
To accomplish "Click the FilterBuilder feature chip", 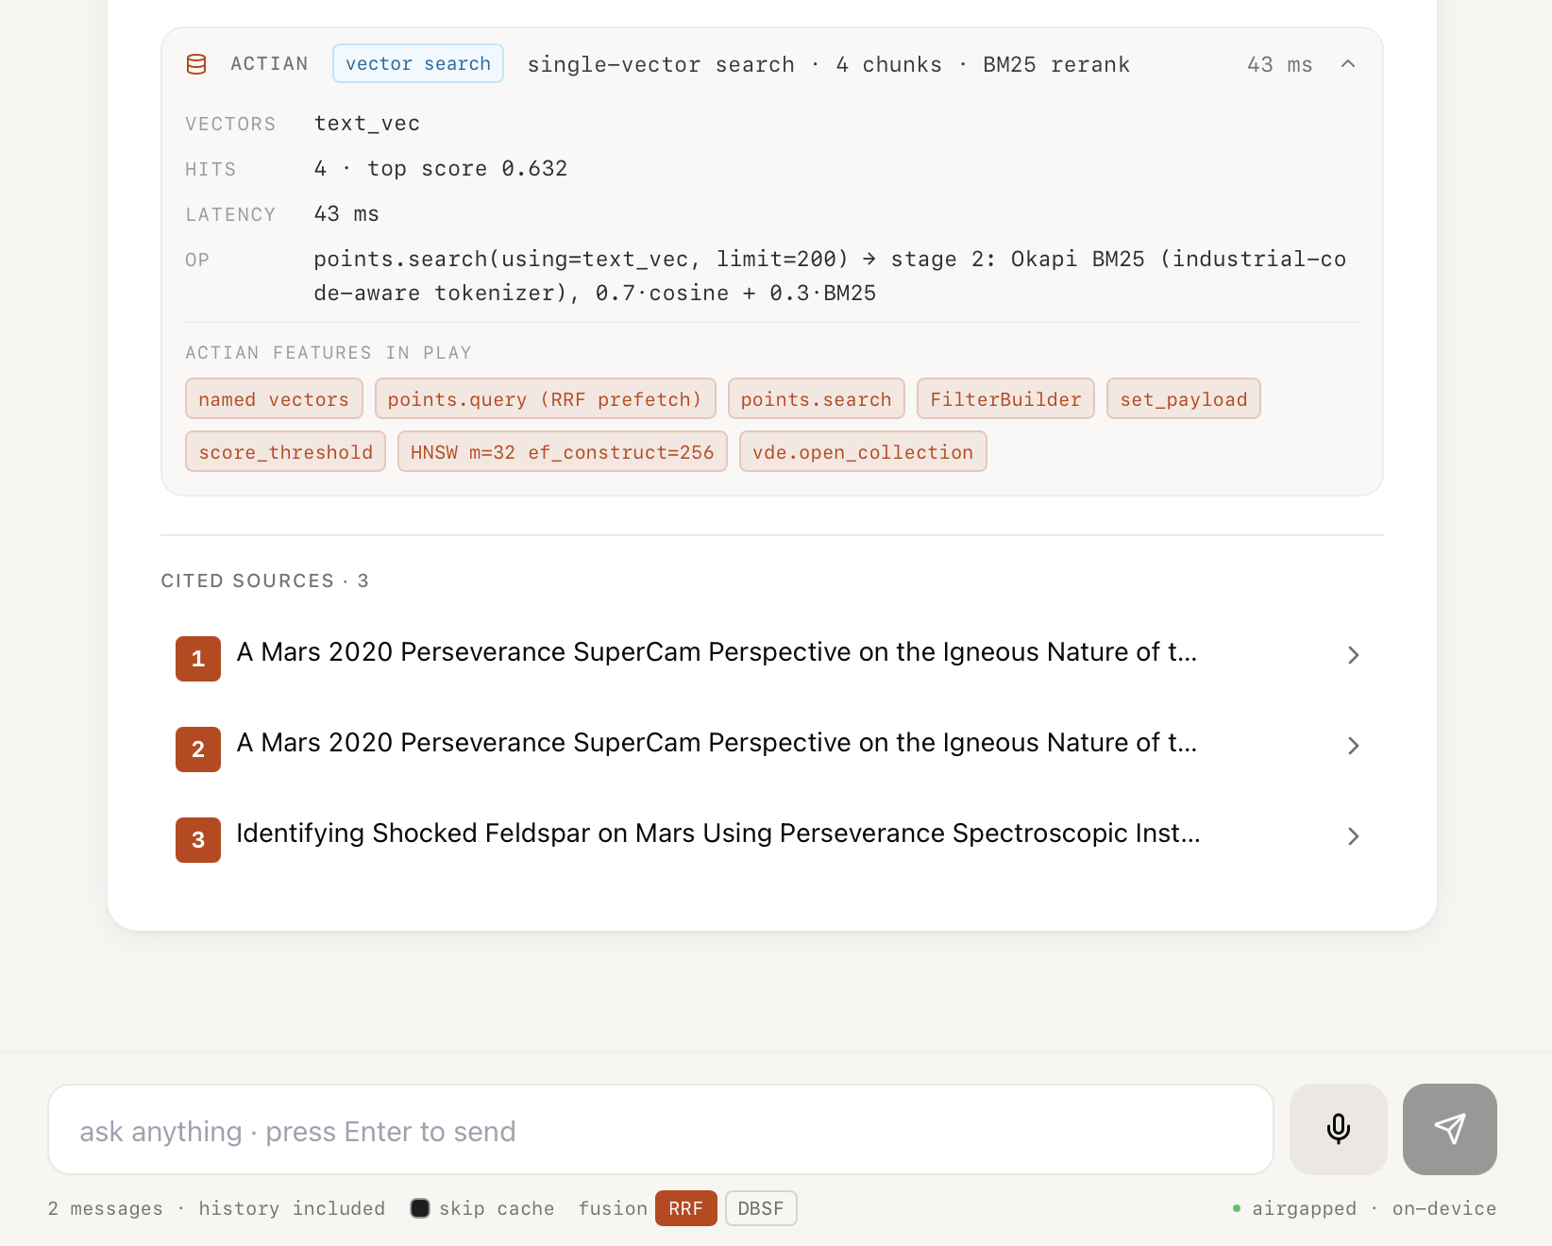I will [x=1005, y=398].
